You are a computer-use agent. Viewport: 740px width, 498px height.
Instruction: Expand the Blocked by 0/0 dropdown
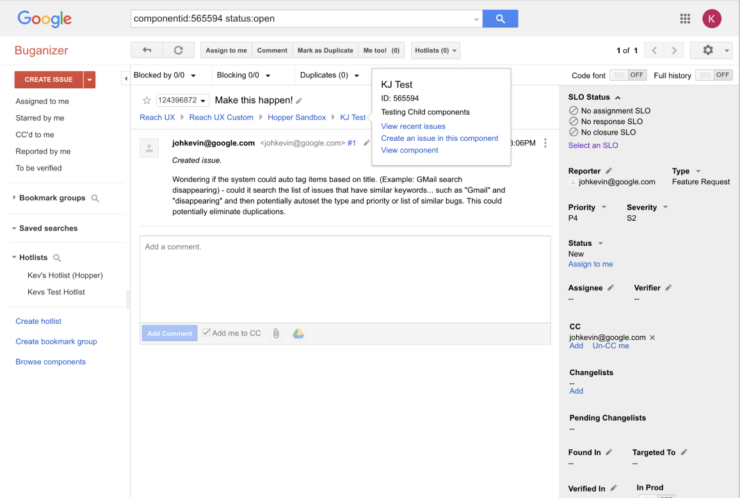pos(165,76)
